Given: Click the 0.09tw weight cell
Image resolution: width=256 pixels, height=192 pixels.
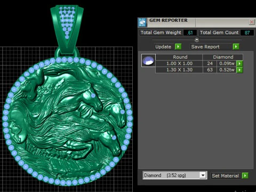Looking at the screenshot, I should pyautogui.click(x=227, y=63).
